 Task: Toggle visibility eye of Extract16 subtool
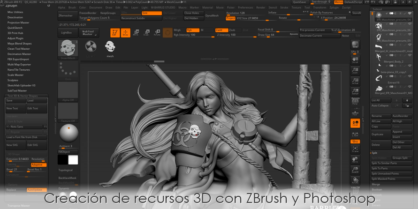pyautogui.click(x=410, y=76)
